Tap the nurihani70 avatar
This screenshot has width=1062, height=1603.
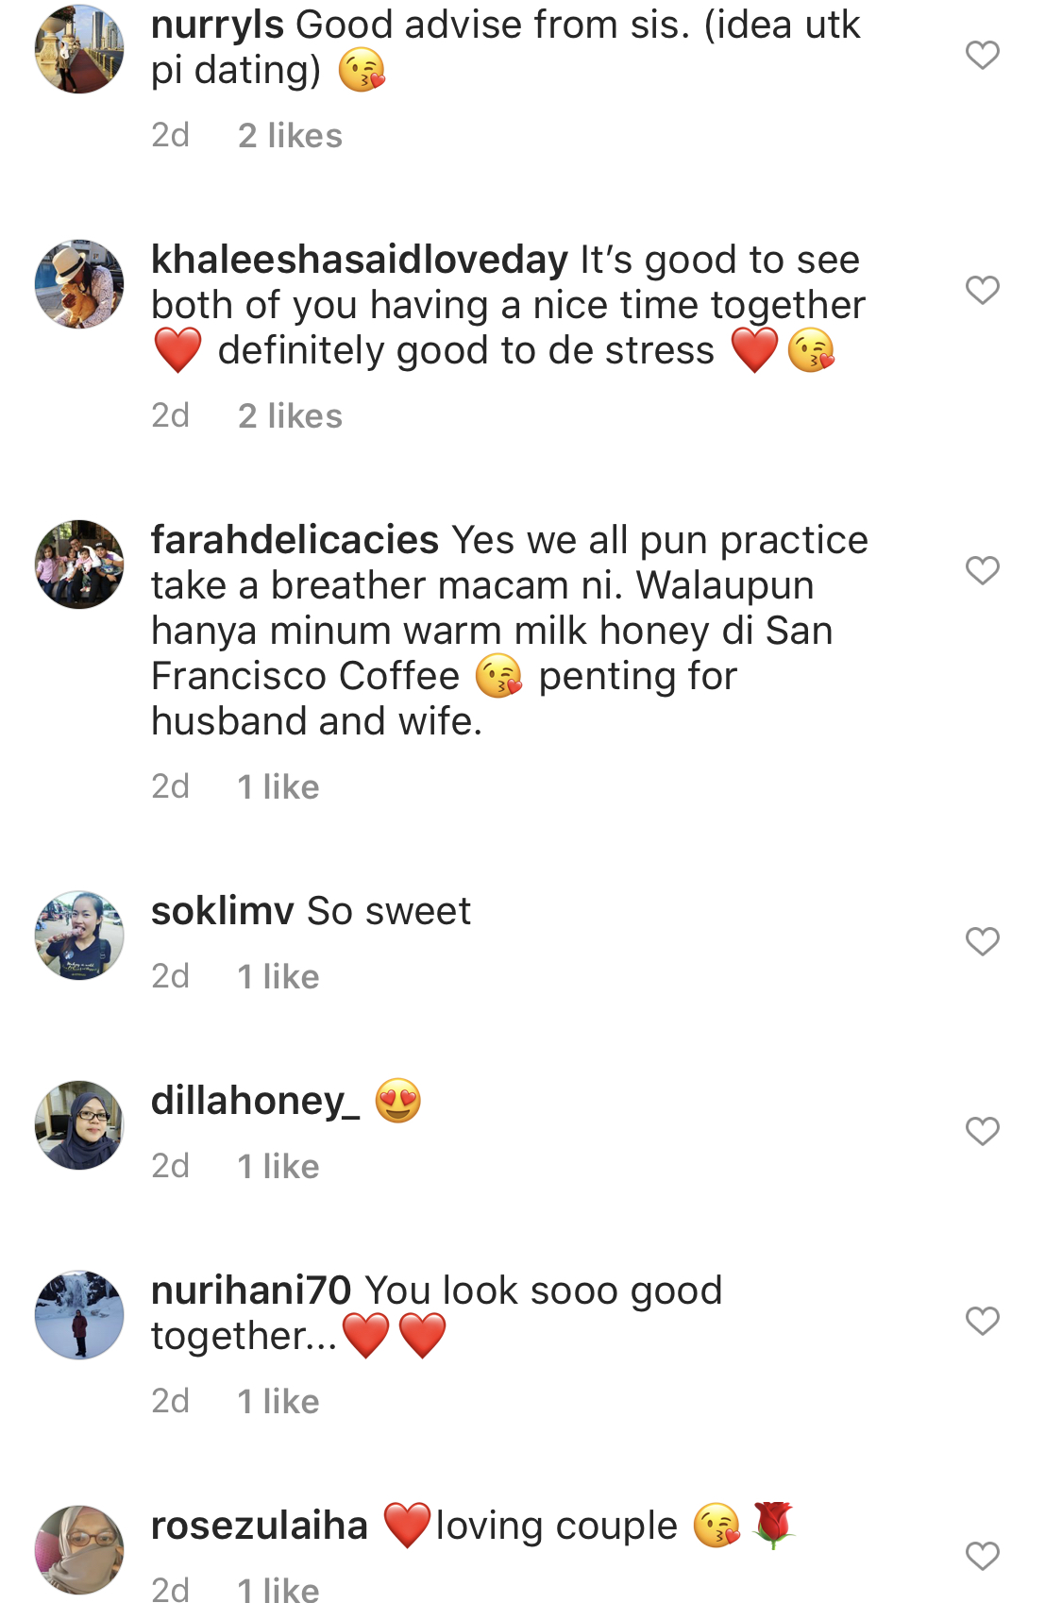click(x=79, y=1315)
